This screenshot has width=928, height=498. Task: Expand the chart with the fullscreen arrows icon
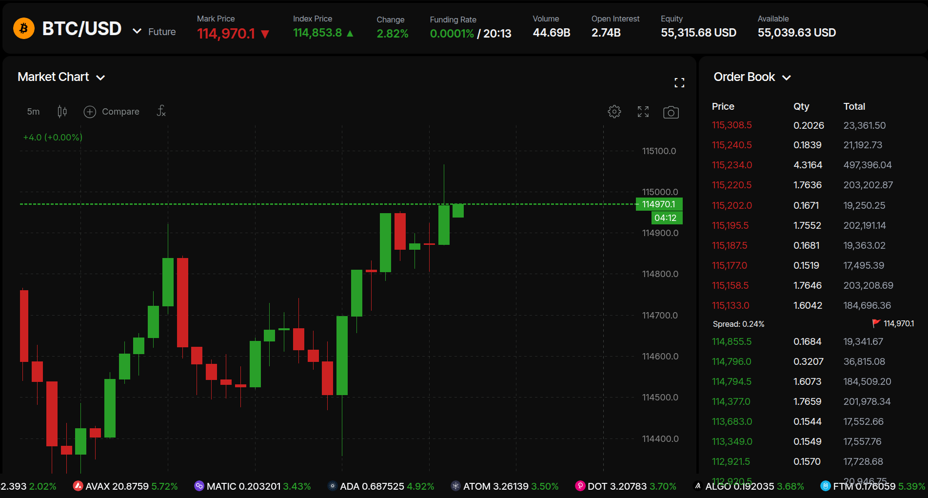643,111
